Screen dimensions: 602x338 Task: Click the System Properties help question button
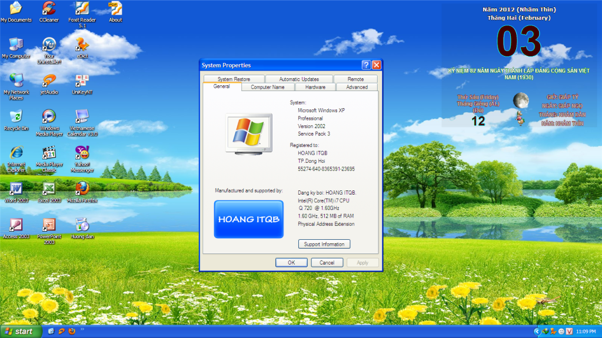point(366,65)
